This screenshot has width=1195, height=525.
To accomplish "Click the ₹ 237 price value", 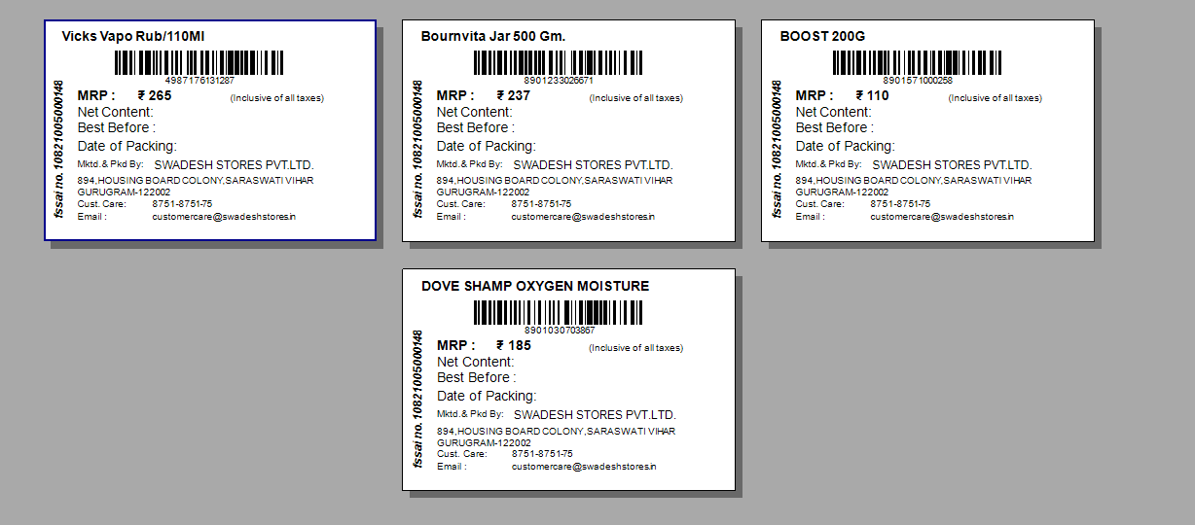I will point(514,95).
